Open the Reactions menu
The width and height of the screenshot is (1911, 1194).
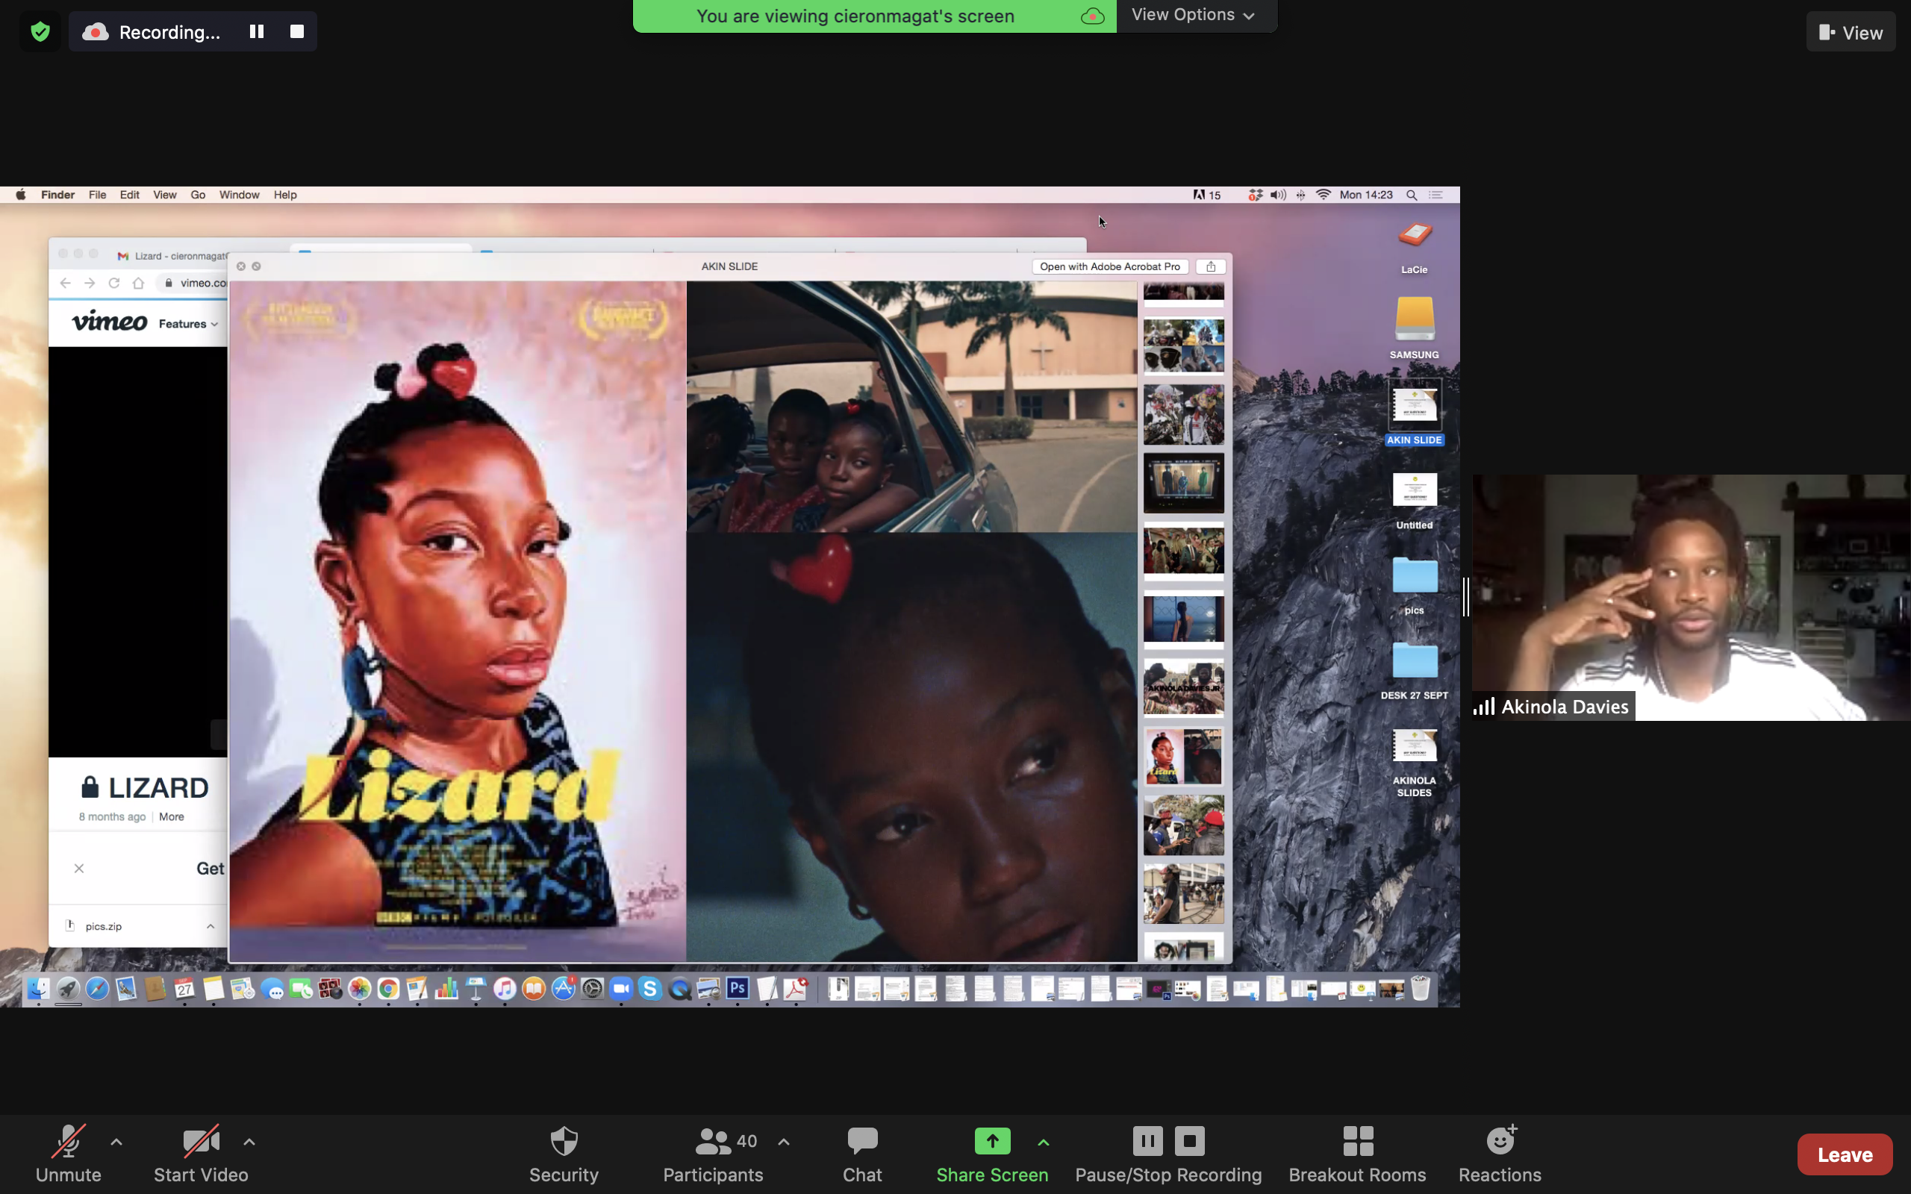click(x=1500, y=1154)
